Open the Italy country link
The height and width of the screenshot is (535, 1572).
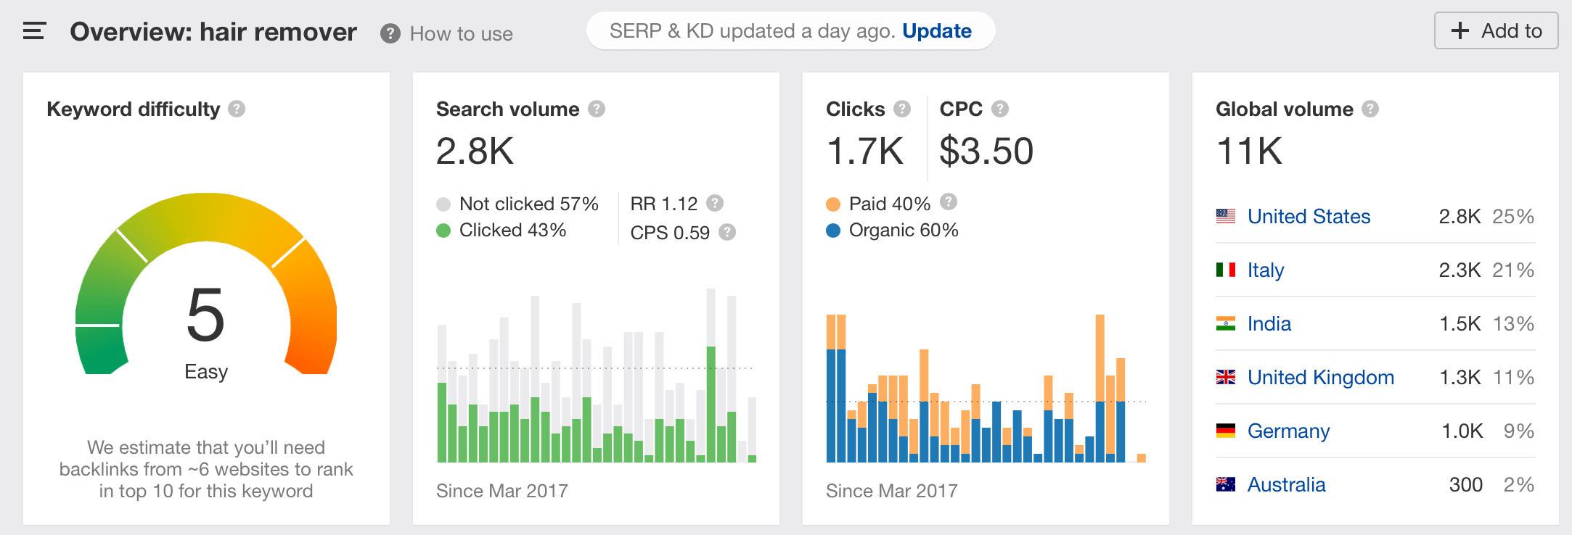coord(1266,270)
